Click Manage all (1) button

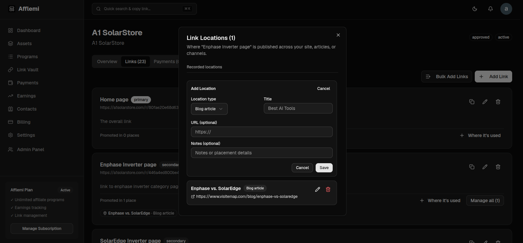click(x=485, y=200)
